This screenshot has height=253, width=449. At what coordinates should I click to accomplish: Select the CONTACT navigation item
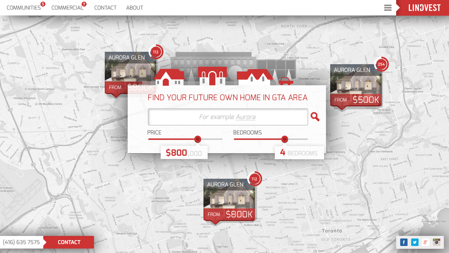click(105, 7)
